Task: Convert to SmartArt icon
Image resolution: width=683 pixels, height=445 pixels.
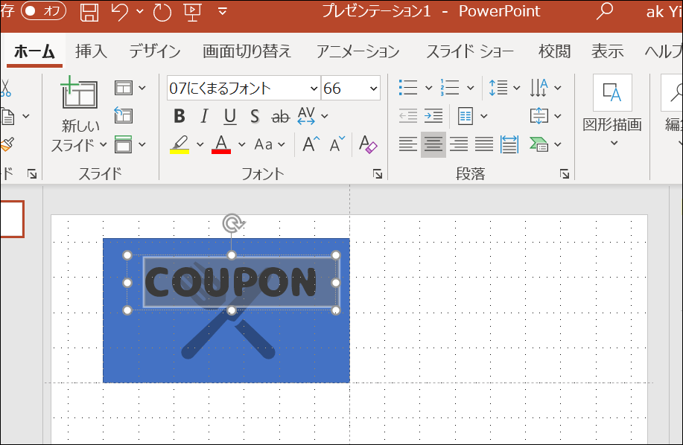Action: click(x=539, y=144)
